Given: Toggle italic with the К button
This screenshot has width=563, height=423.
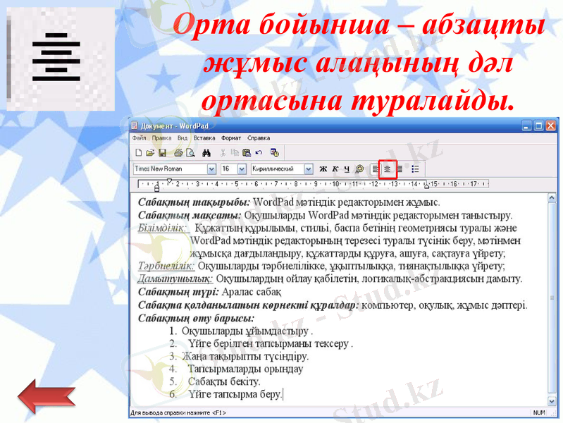Looking at the screenshot, I should point(335,168).
